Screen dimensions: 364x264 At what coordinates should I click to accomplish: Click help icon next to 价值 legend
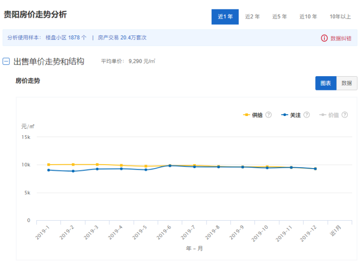click(x=345, y=115)
